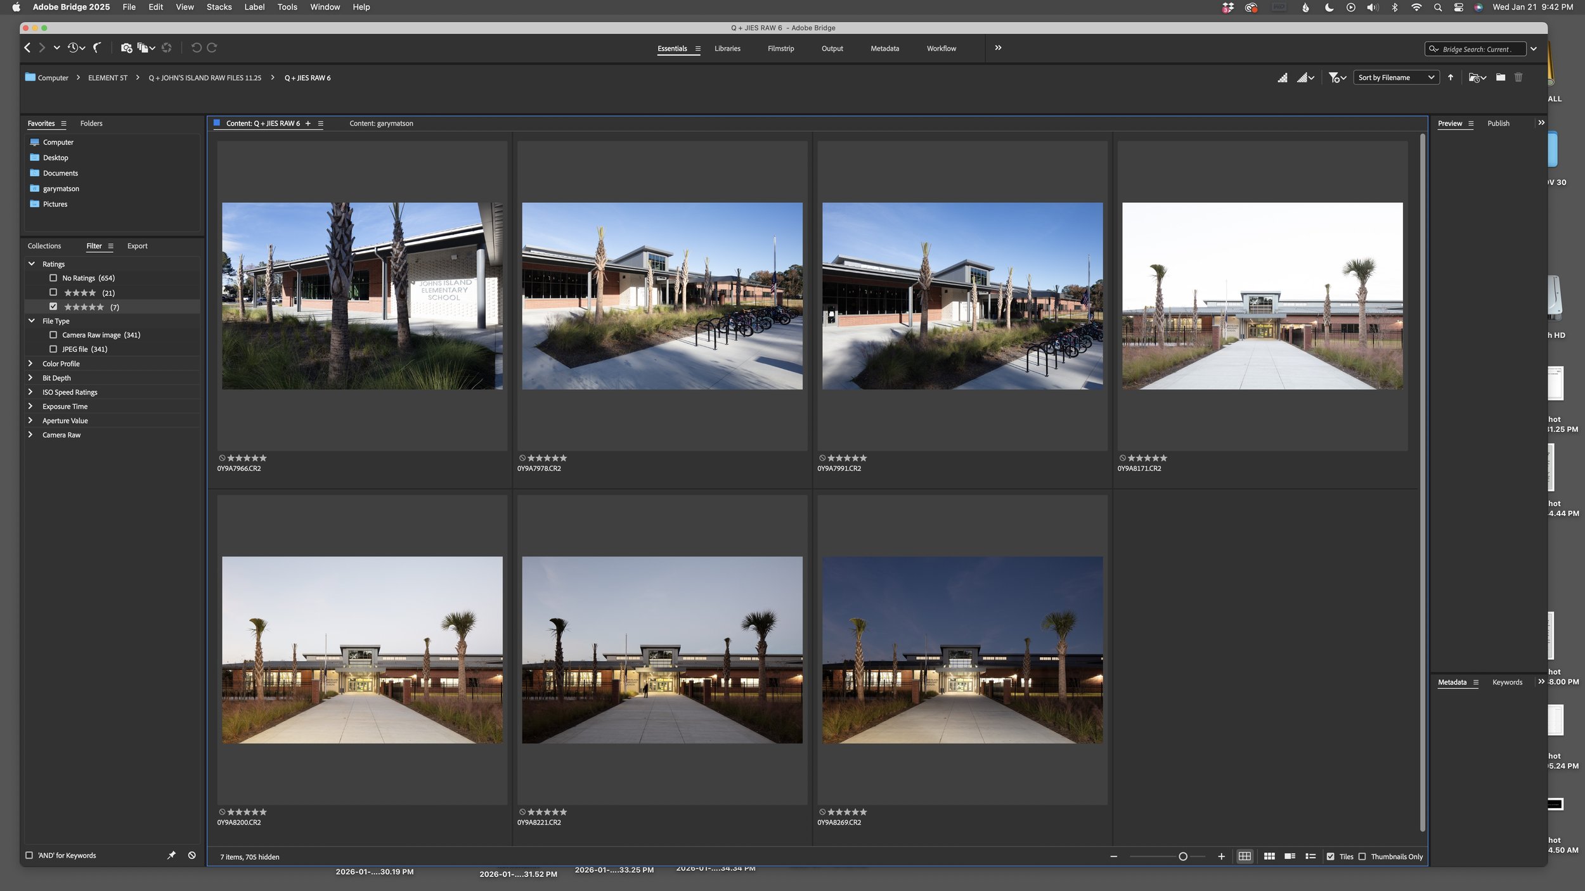This screenshot has height=891, width=1585.
Task: Select the 0Y9A8171.CR2 thumbnail
Action: 1262,296
